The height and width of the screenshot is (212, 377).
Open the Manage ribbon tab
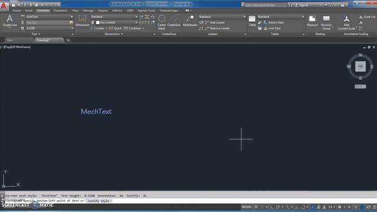coord(88,11)
